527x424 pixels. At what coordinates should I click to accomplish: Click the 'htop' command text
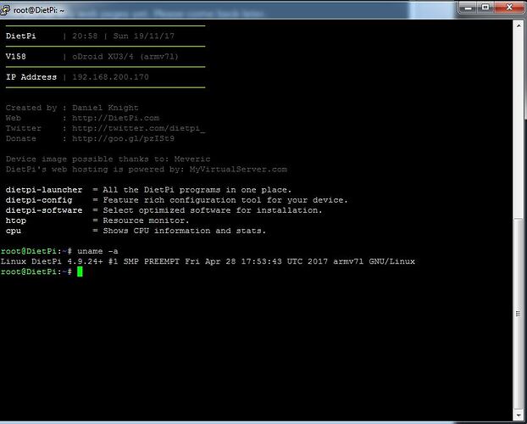16,220
